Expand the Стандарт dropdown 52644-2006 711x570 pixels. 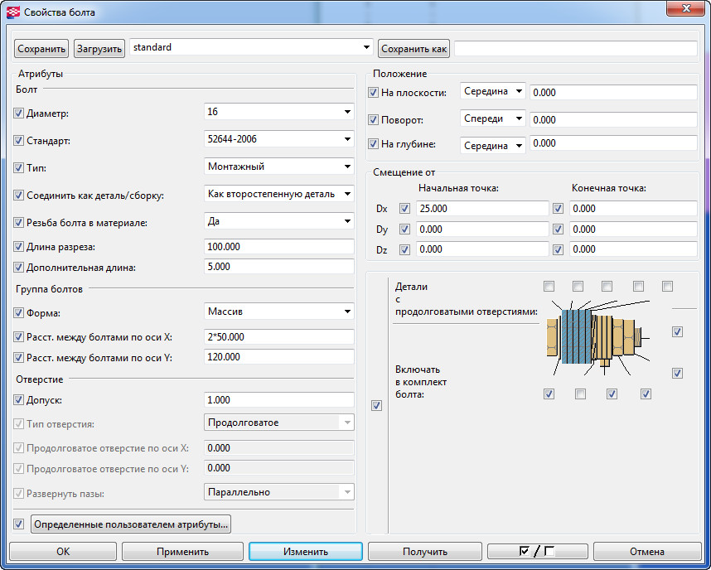[279, 139]
